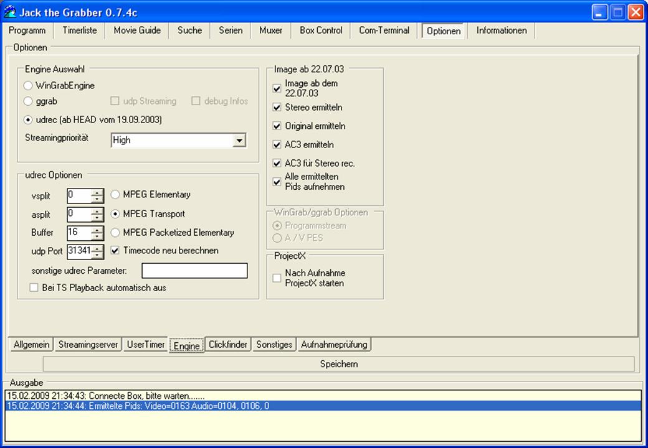The width and height of the screenshot is (648, 448).
Task: Open the Com-Terminal tab
Action: click(x=384, y=30)
